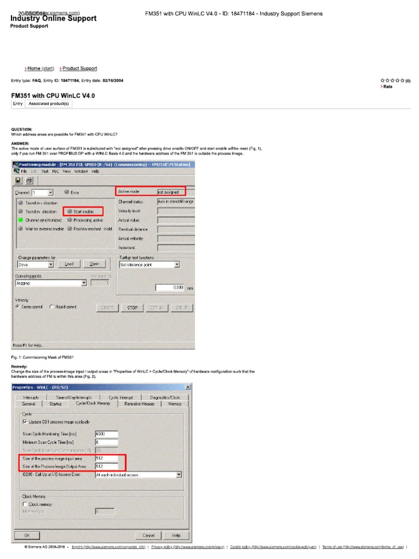This screenshot has height=559, width=419.
Task: Click the Rate link
Action: tap(388, 87)
